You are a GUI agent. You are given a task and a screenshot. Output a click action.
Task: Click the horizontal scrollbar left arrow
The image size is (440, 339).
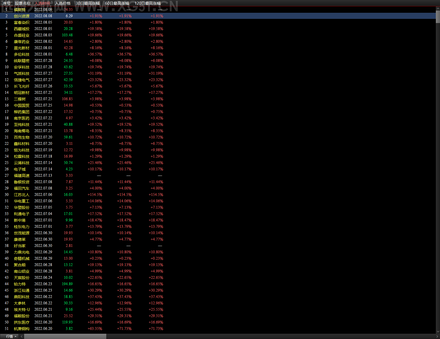pyautogui.click(x=22, y=336)
